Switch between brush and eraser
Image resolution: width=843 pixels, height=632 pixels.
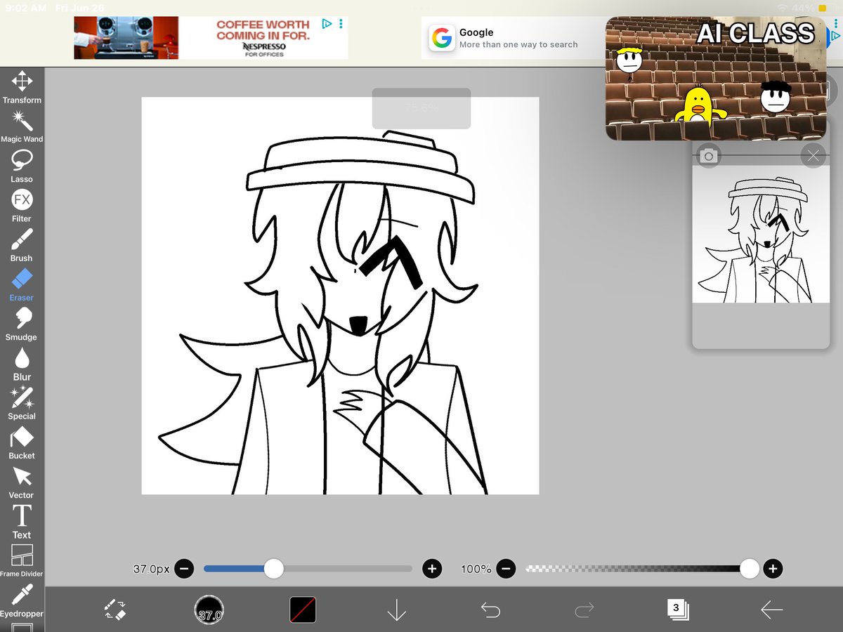click(x=115, y=610)
